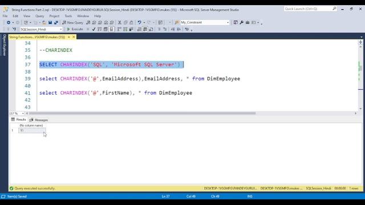Click the Increase Indent icon
The width and height of the screenshot is (365, 205).
(179, 29)
